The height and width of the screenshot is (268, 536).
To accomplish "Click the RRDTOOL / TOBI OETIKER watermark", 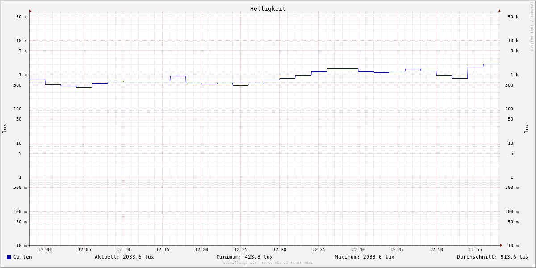I will [x=532, y=27].
